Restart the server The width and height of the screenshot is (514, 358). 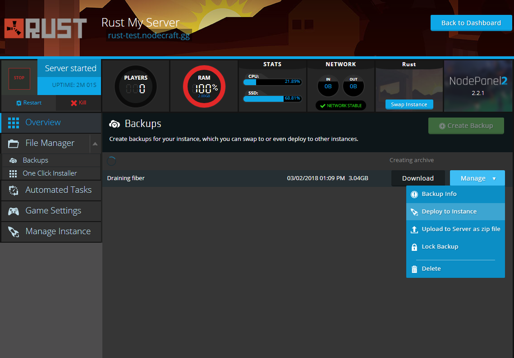point(28,103)
